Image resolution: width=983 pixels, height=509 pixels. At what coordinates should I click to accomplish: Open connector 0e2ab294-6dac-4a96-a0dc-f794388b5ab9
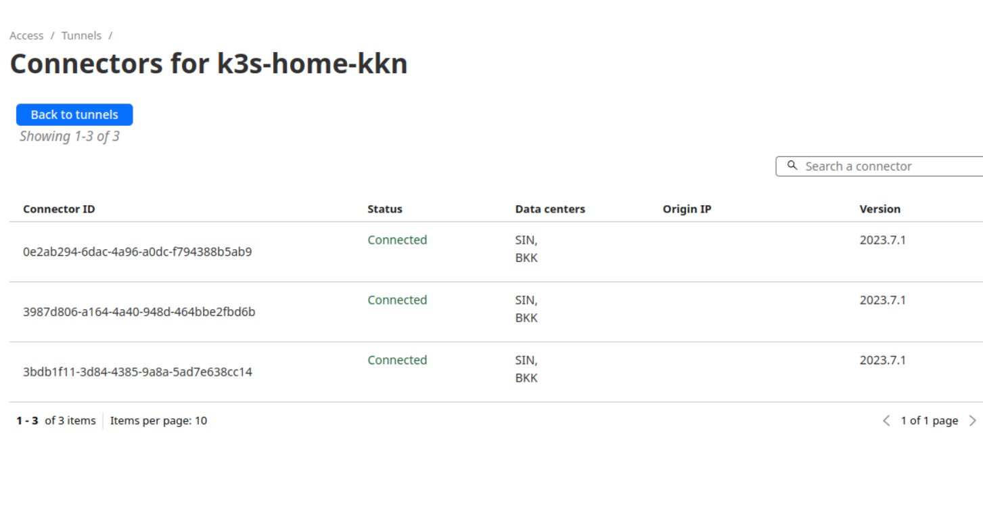coord(137,252)
